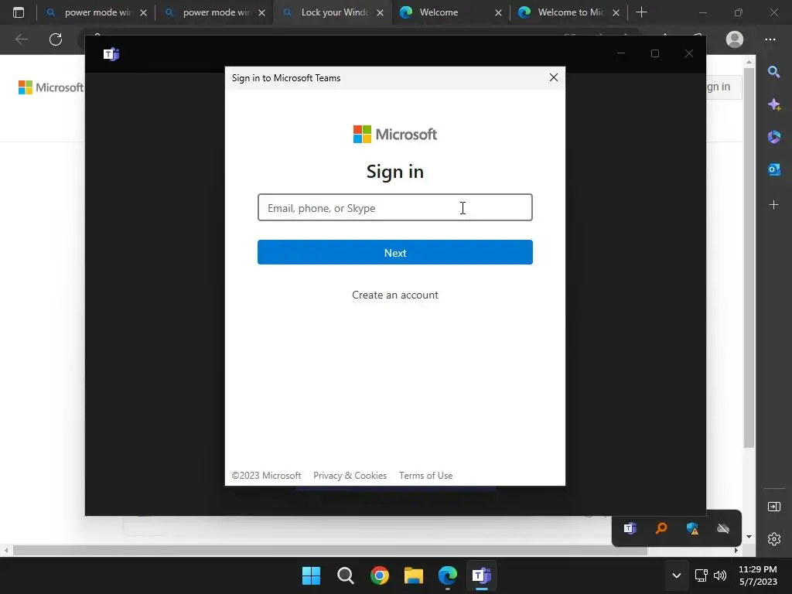This screenshot has width=792, height=594.
Task: Click the orange magnifier tray icon
Action: pos(661,528)
